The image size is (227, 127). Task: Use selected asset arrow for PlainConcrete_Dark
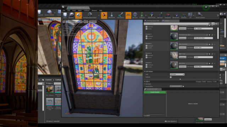click(x=210, y=35)
